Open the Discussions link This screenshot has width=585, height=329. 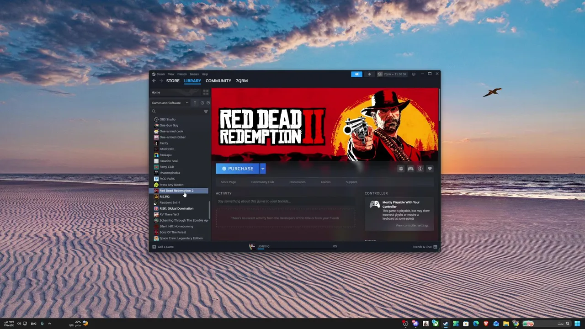click(x=297, y=182)
